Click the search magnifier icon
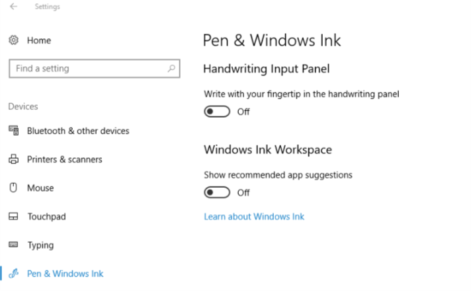This screenshot has height=291, width=471. pyautogui.click(x=171, y=69)
